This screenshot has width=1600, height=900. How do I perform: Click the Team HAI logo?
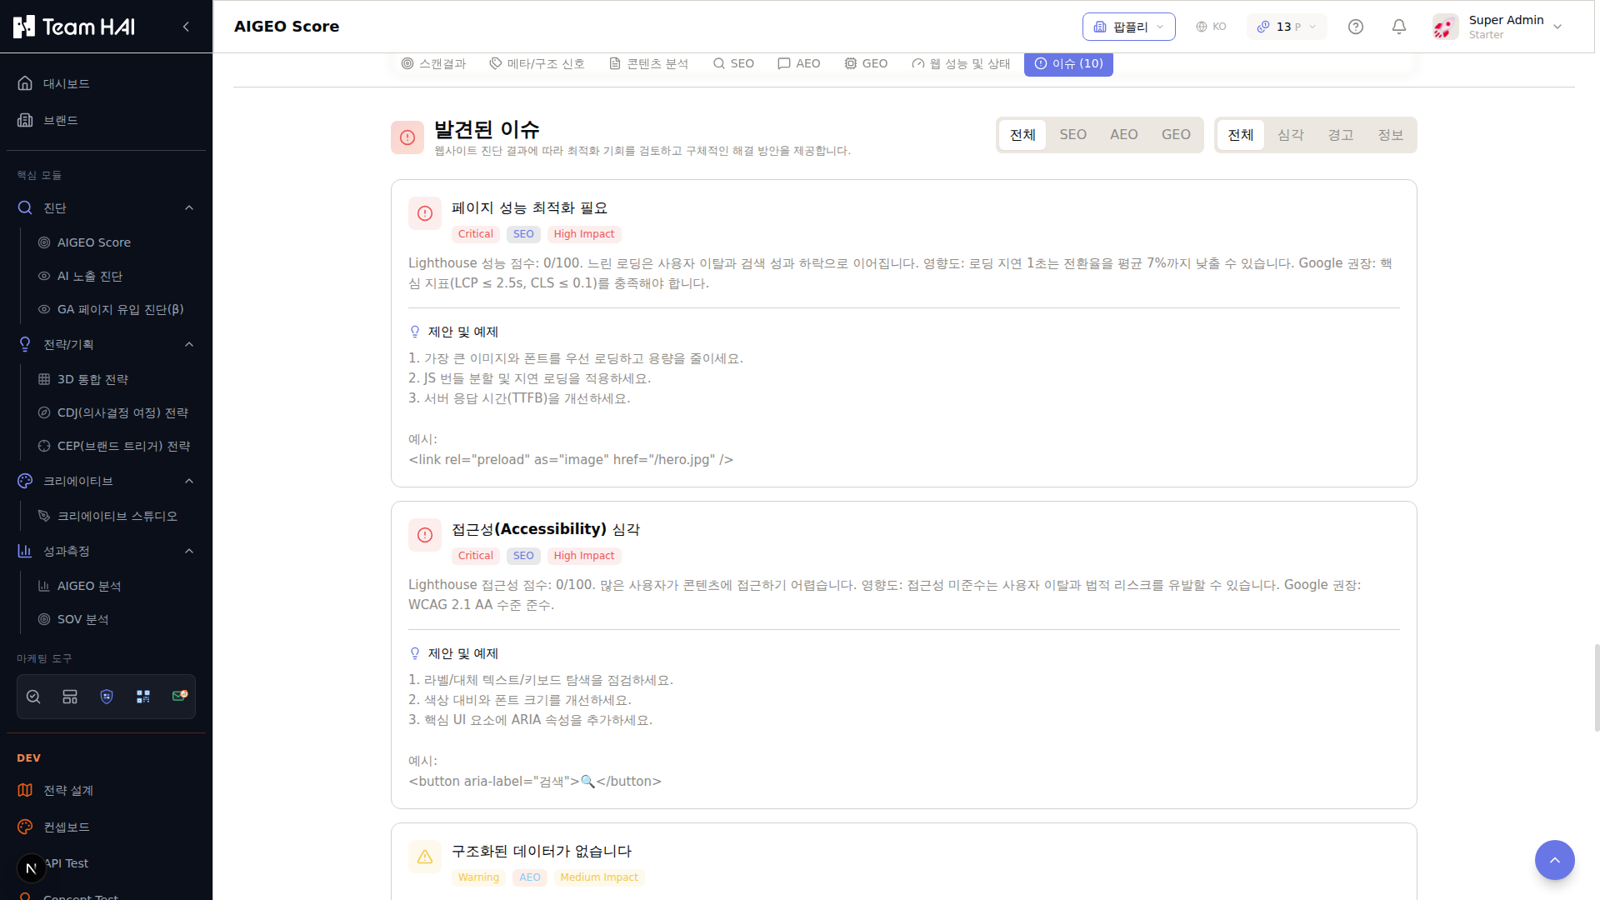point(74,27)
